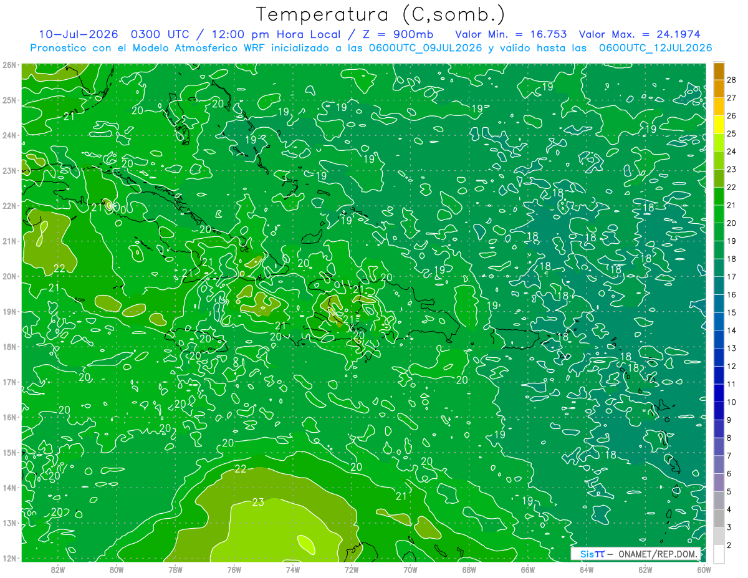Click the 12N latitude axis label
The height and width of the screenshot is (578, 748).
(x=9, y=558)
